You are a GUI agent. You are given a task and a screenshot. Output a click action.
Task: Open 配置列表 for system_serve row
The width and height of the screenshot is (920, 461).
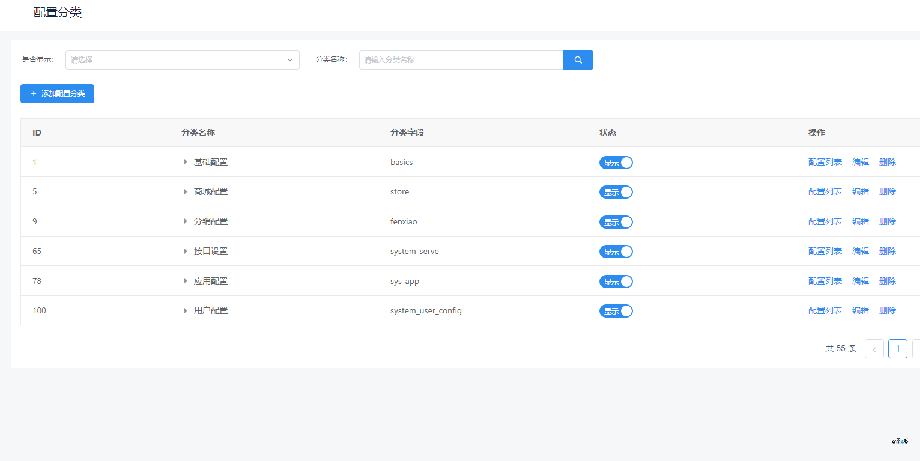pos(825,251)
